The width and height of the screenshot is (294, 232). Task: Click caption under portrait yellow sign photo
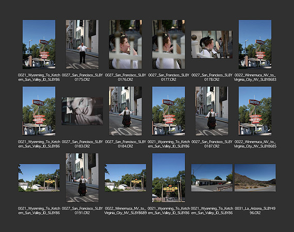tap(169, 211)
